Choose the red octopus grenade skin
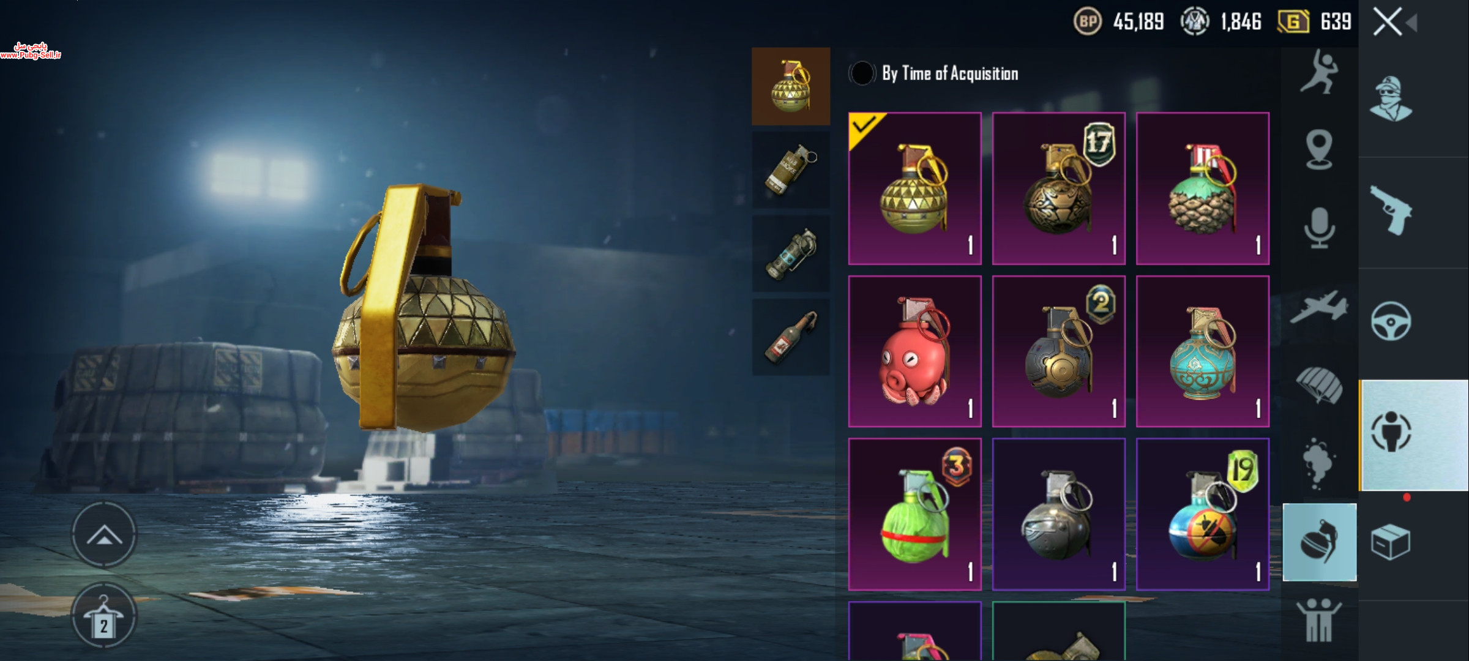This screenshot has height=661, width=1469. pos(915,351)
